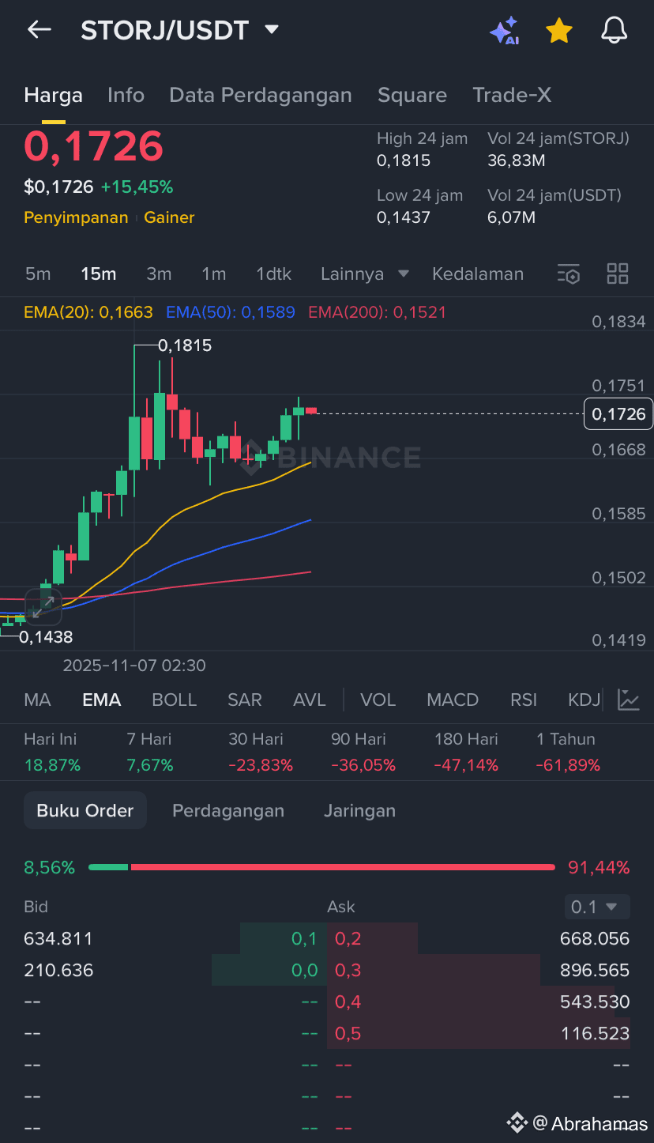Image resolution: width=654 pixels, height=1143 pixels.
Task: Enable the MA indicator
Action: 38,700
